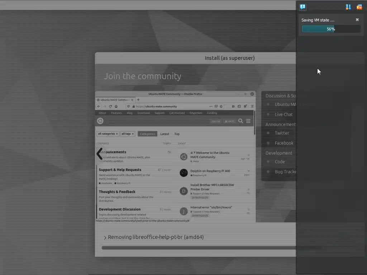
Task: Toggle the notification center speech-bubble icon
Action: pyautogui.click(x=302, y=7)
